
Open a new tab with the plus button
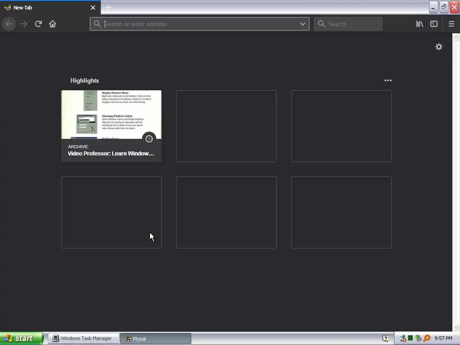coord(108,7)
